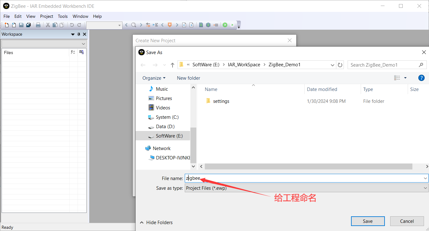Click the Save All toolbar icon

coord(28,25)
